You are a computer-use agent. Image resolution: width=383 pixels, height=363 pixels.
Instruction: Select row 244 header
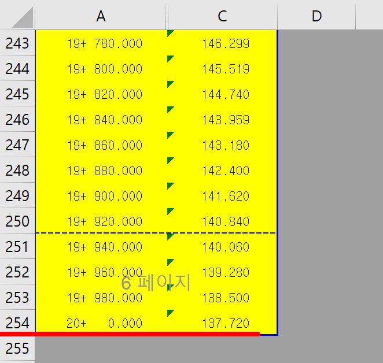17,68
